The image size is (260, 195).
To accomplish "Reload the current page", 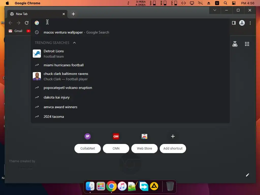I will [27, 23].
